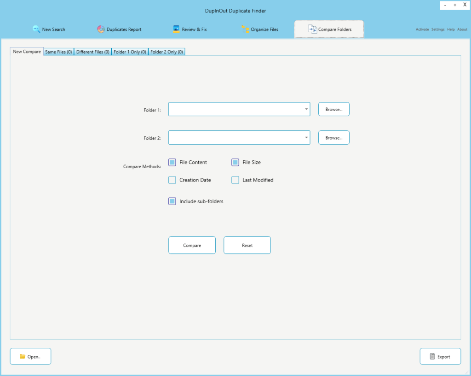471x376 pixels.
Task: Expand the Folder 1 dropdown arrow
Action: click(306, 109)
